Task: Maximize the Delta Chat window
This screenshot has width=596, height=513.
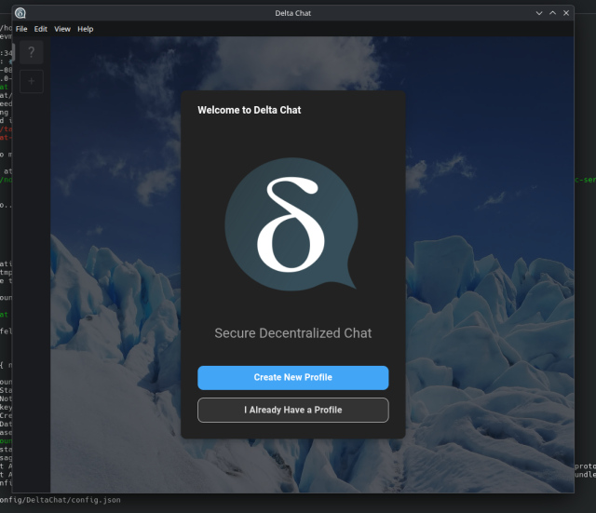Action: (552, 12)
